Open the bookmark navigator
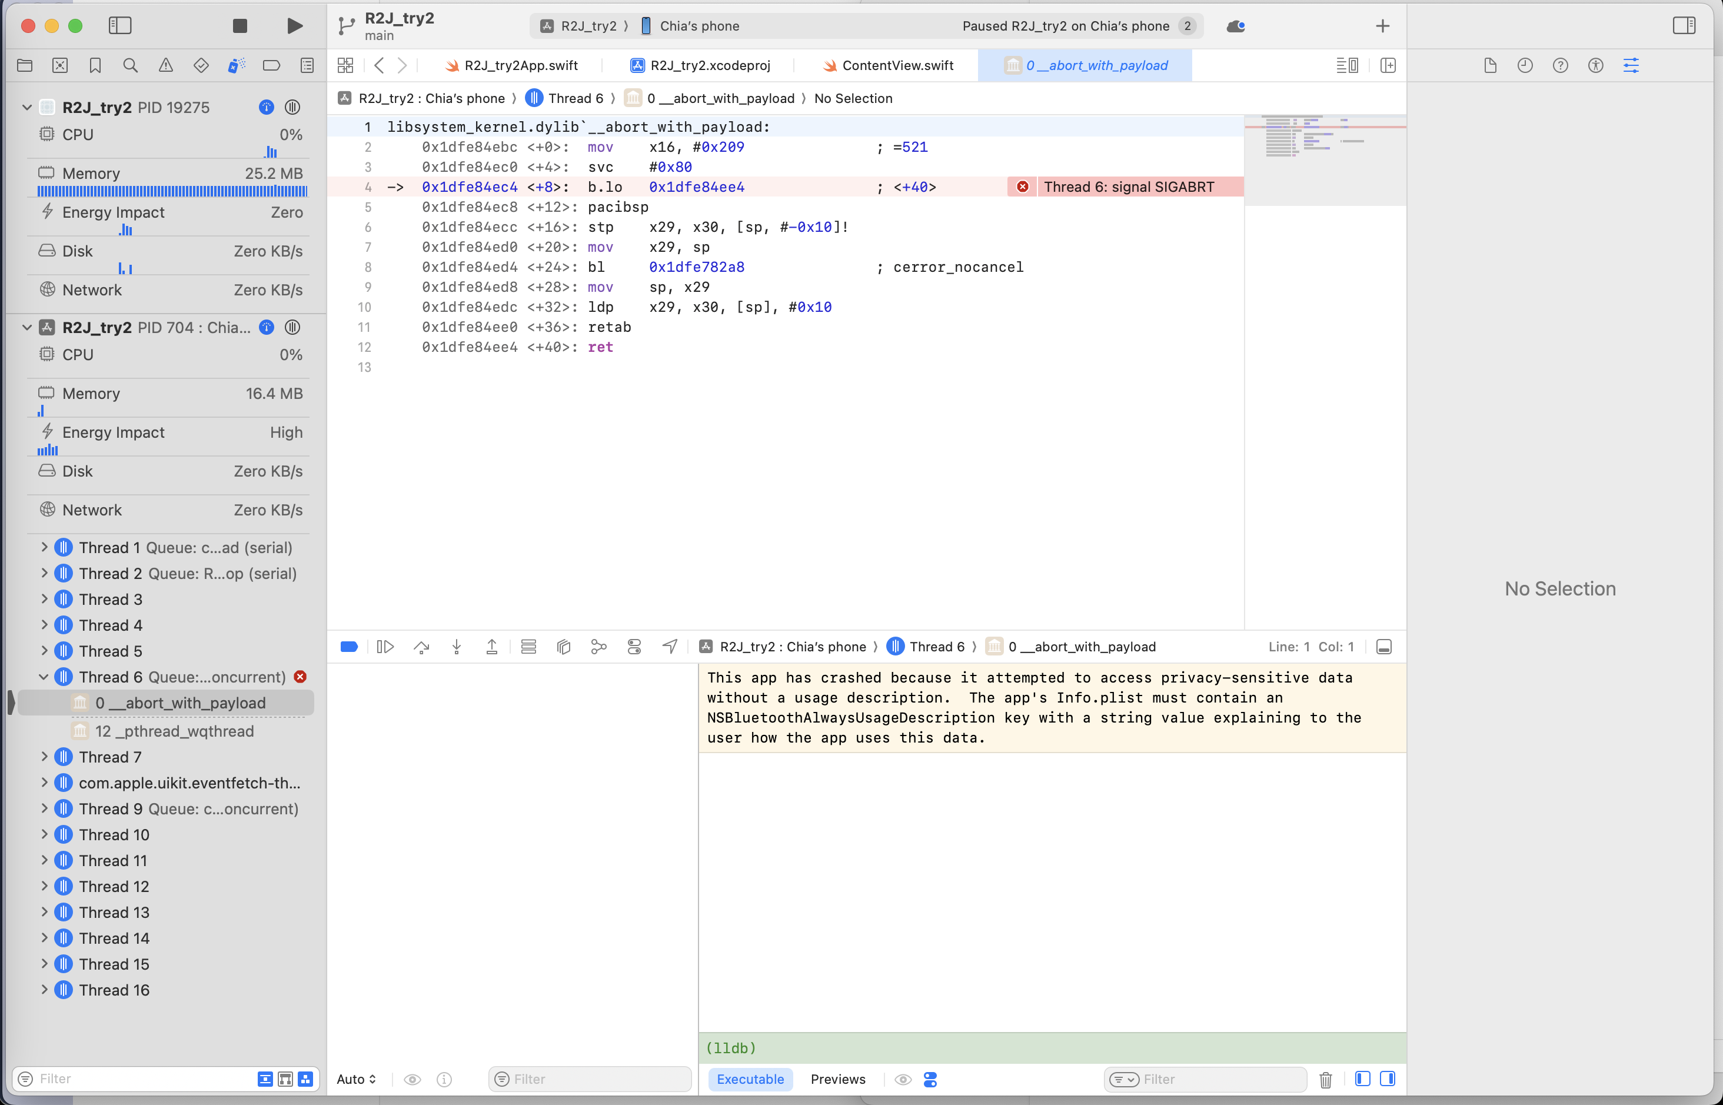 tap(95, 65)
